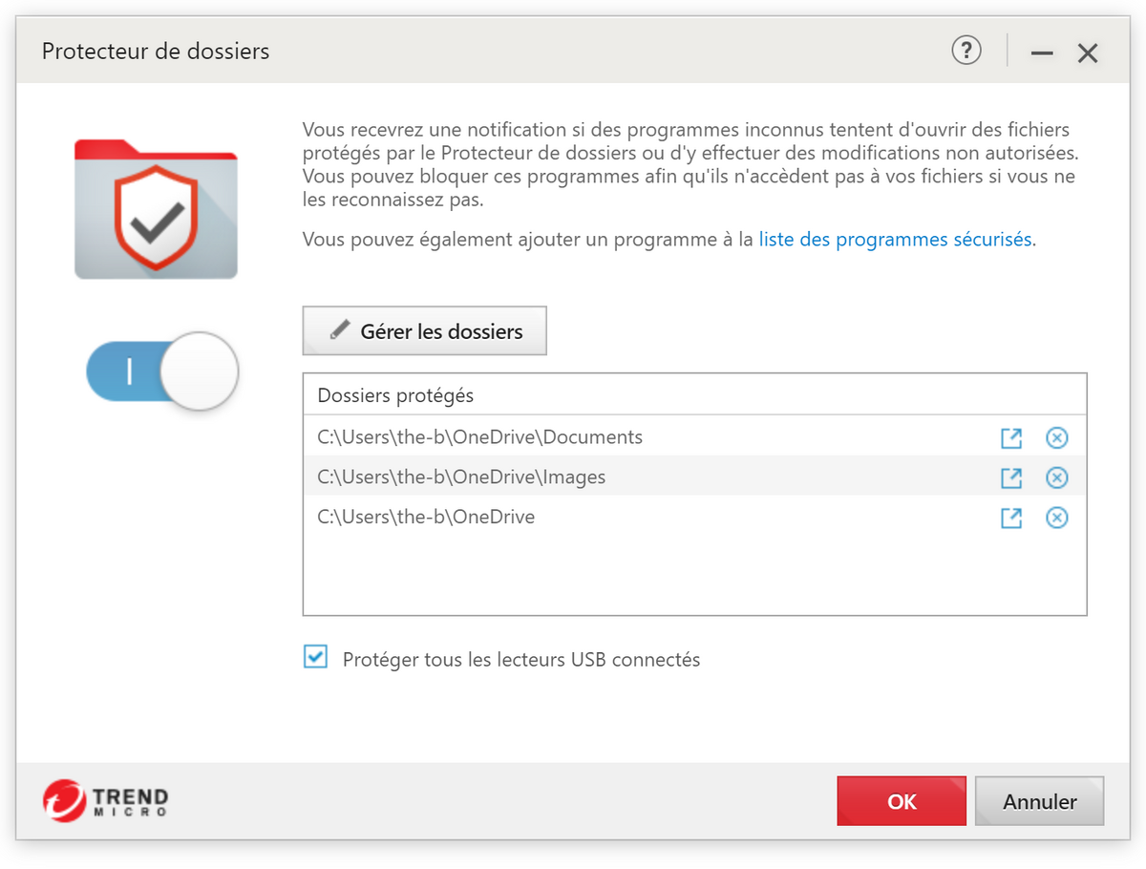
Task: Uncheck Protéger tous les lecteurs USB connectés
Action: click(x=315, y=657)
